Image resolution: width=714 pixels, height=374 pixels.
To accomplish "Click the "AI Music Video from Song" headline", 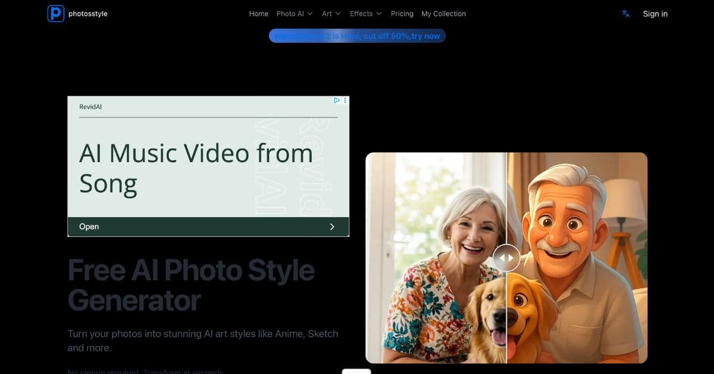I will coord(196,168).
